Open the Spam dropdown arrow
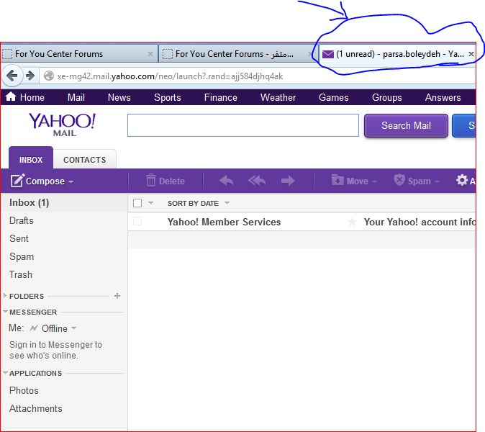The image size is (485, 432). click(x=437, y=181)
